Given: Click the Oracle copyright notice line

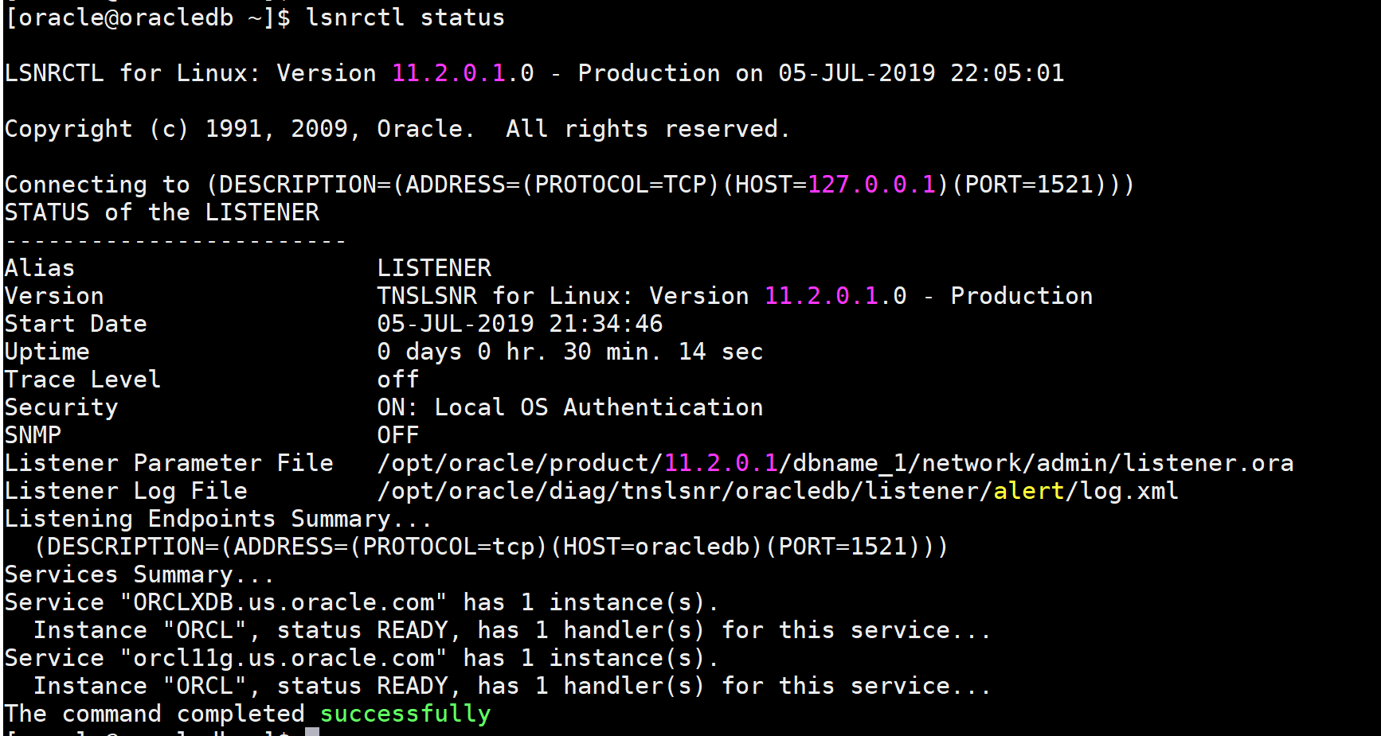Looking at the screenshot, I should (x=397, y=129).
